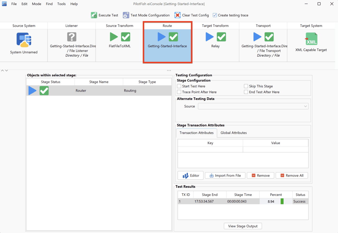Viewport: 338px width, 233px height.
Task: Click the Transport stage blue play arrow
Action: coord(257,37)
